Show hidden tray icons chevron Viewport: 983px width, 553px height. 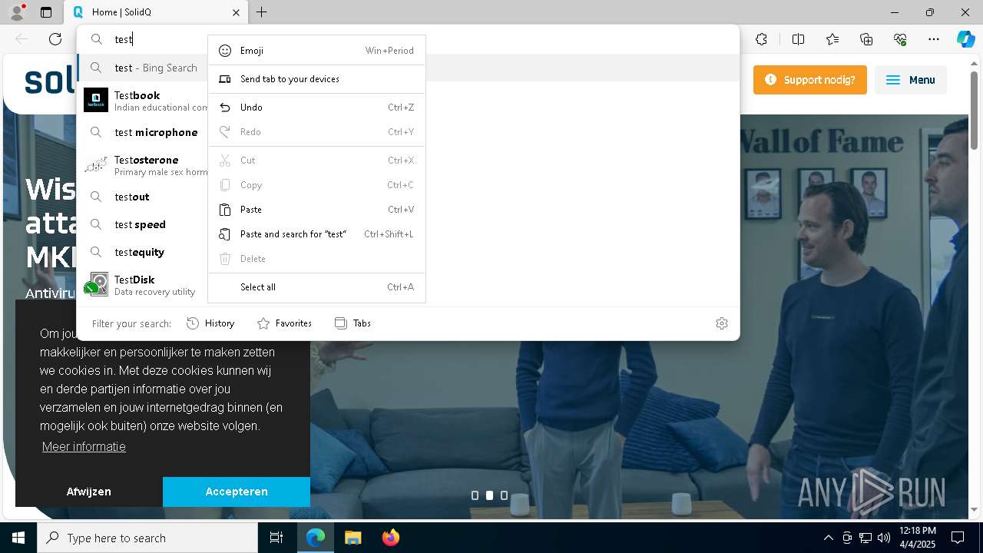coord(828,538)
